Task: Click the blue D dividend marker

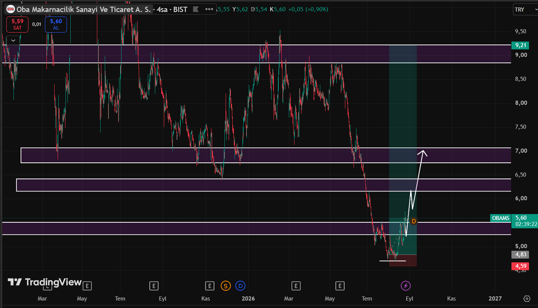Action: pos(241,285)
